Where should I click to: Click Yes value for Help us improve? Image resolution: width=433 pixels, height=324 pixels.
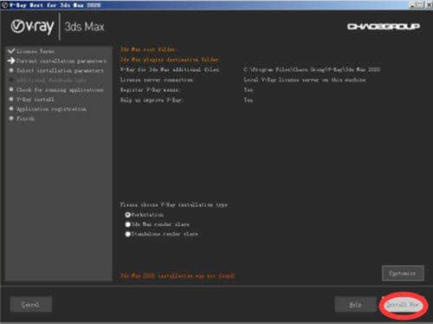pos(249,100)
